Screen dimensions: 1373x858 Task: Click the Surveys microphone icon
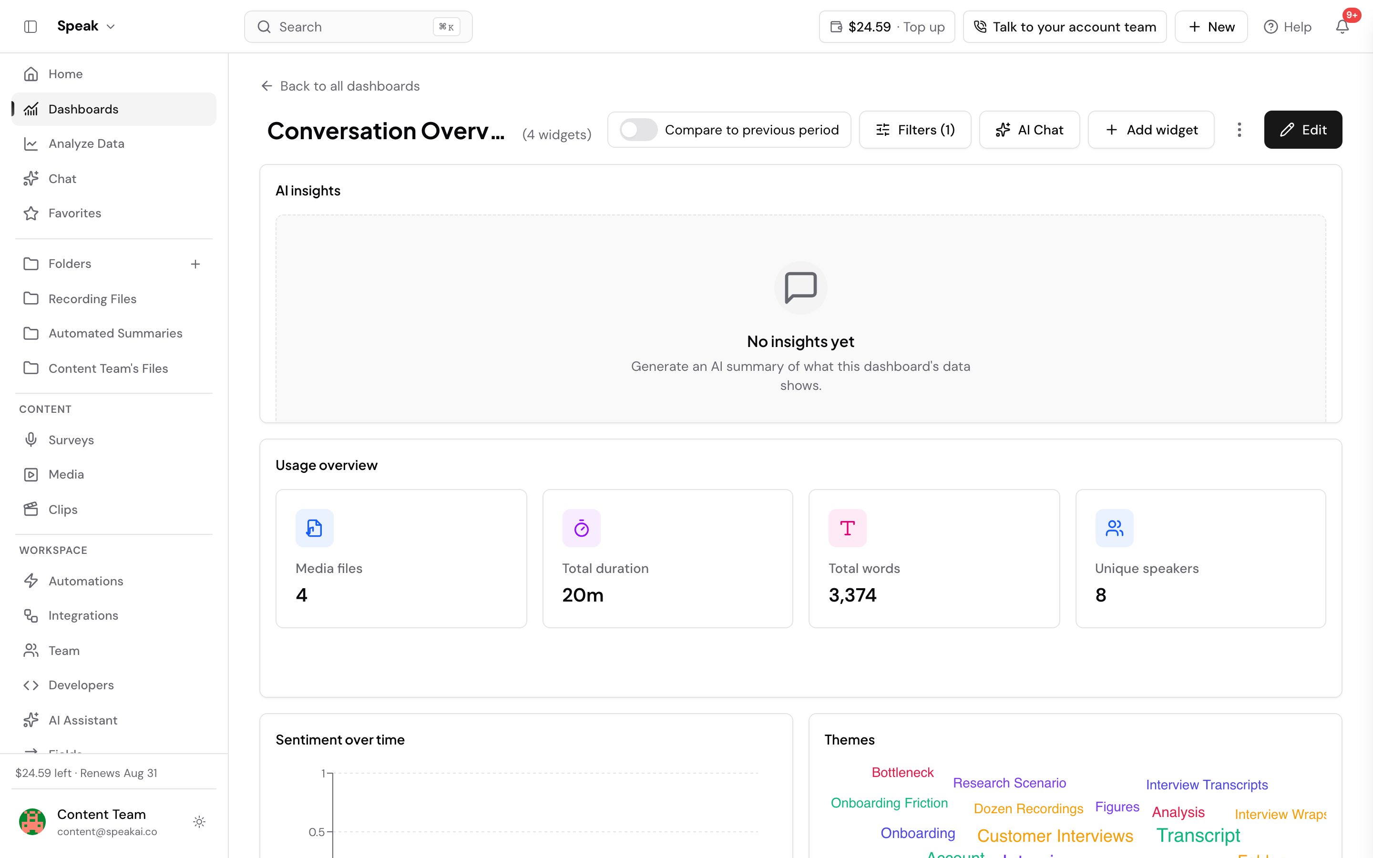coord(31,440)
